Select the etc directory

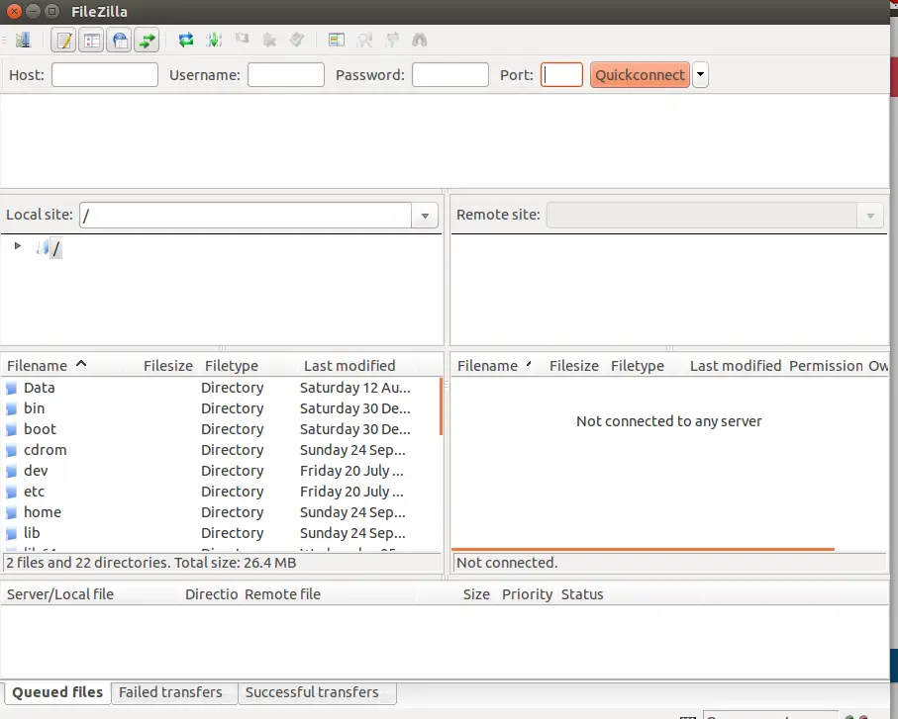[x=221, y=492]
